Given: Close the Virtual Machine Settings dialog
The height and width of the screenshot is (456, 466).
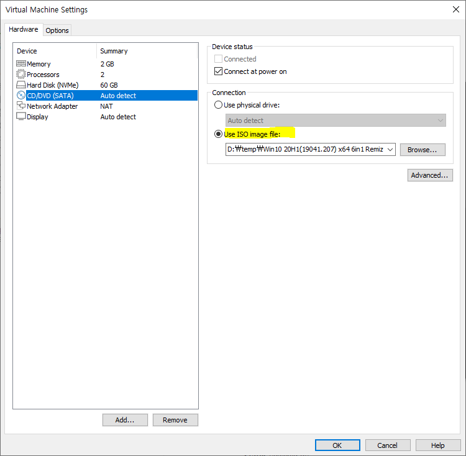Looking at the screenshot, I should (456, 9).
